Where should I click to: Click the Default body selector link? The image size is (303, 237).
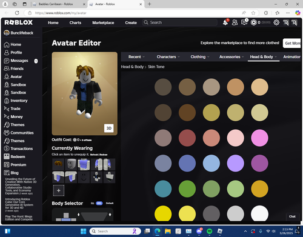point(110,203)
